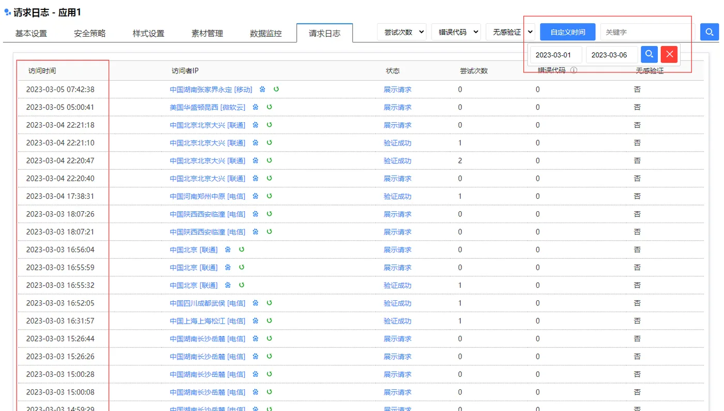Click the start date field 2023-03-01
The image size is (724, 411).
556,55
